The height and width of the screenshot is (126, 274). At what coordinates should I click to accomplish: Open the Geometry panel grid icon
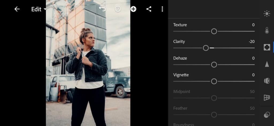[x=267, y=98]
